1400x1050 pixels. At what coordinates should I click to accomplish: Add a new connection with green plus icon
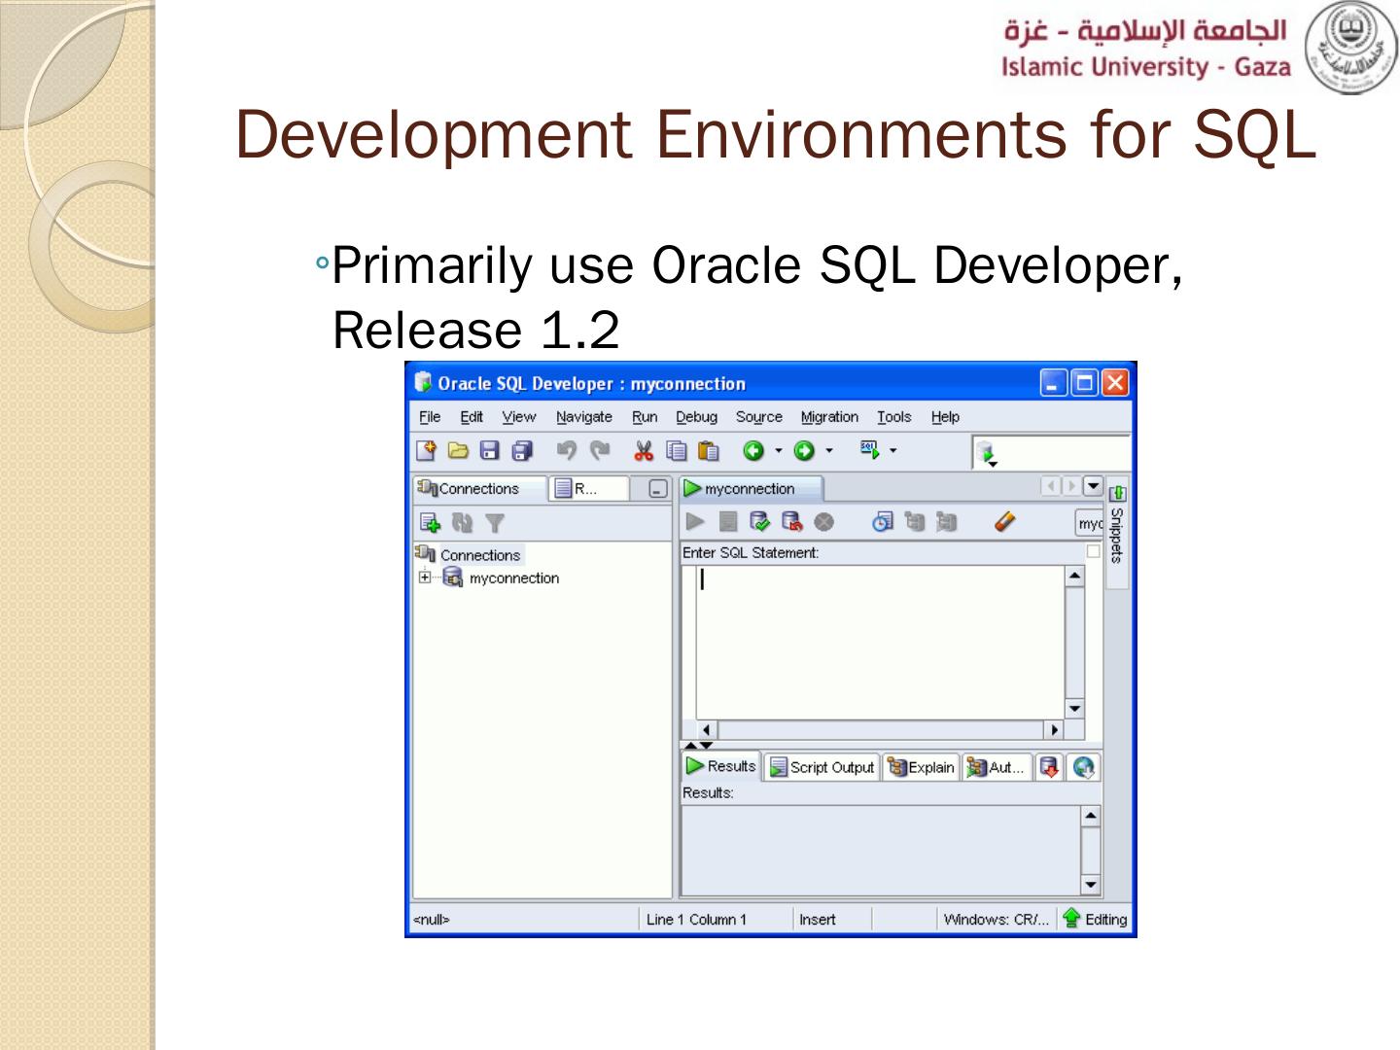pos(430,523)
